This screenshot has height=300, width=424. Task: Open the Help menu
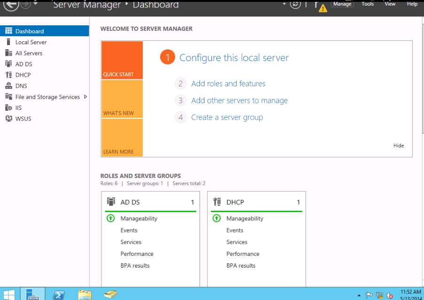click(412, 4)
